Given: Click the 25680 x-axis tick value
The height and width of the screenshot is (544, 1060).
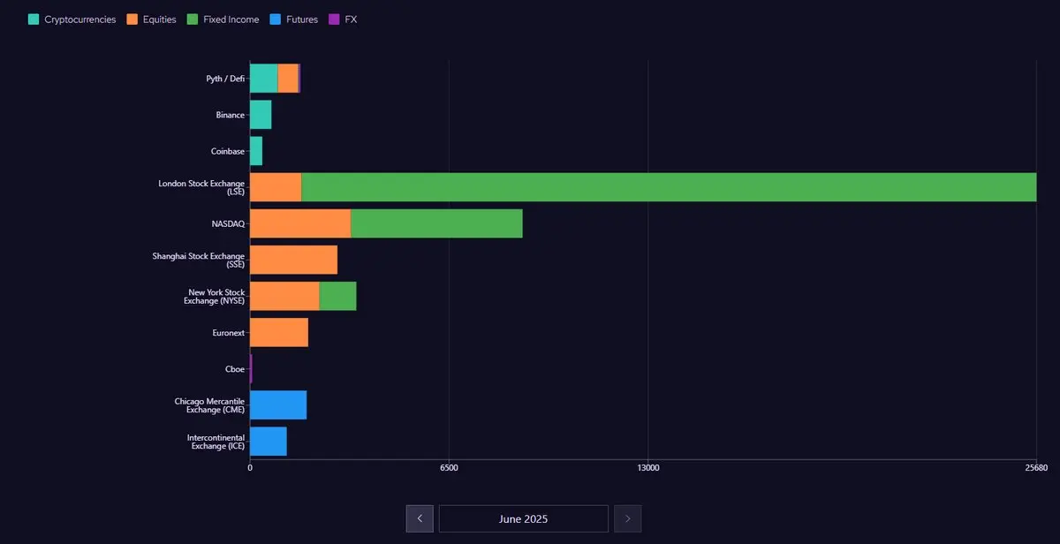Looking at the screenshot, I should (x=1035, y=467).
